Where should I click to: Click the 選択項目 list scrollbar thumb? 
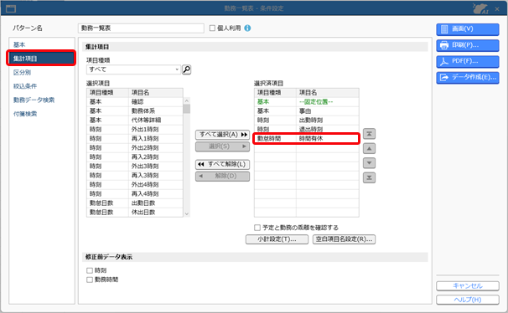(x=187, y=109)
